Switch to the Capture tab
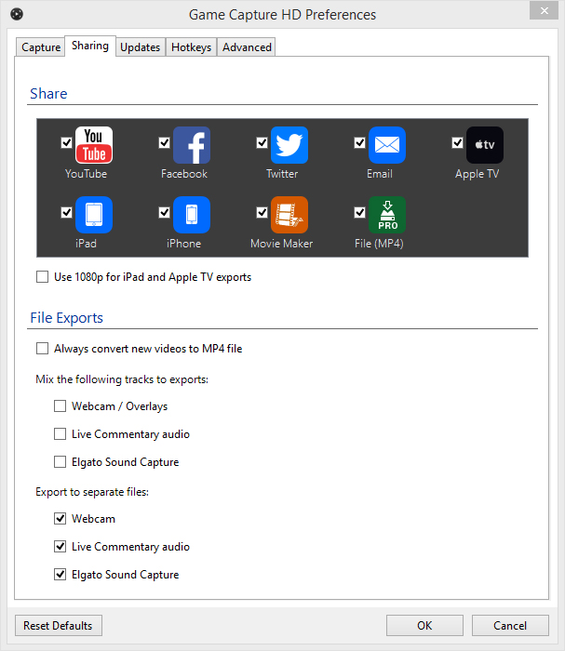565x651 pixels. (x=41, y=47)
